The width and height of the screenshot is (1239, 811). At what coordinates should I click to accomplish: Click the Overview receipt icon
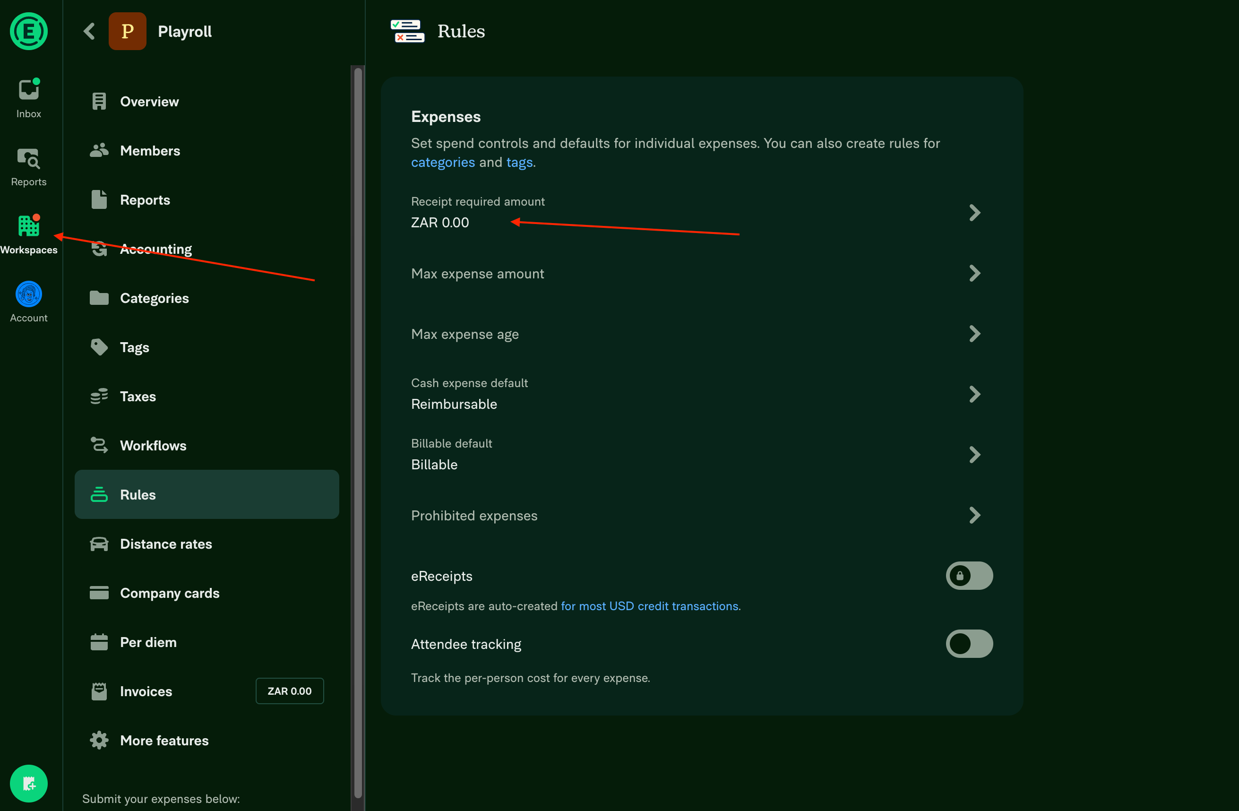click(99, 102)
